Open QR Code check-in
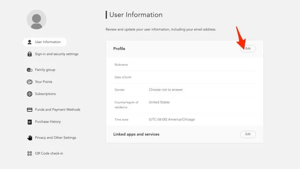 point(49,153)
